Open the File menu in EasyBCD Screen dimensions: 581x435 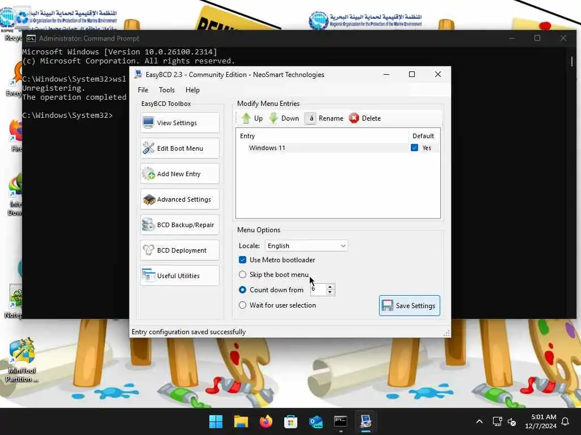143,90
